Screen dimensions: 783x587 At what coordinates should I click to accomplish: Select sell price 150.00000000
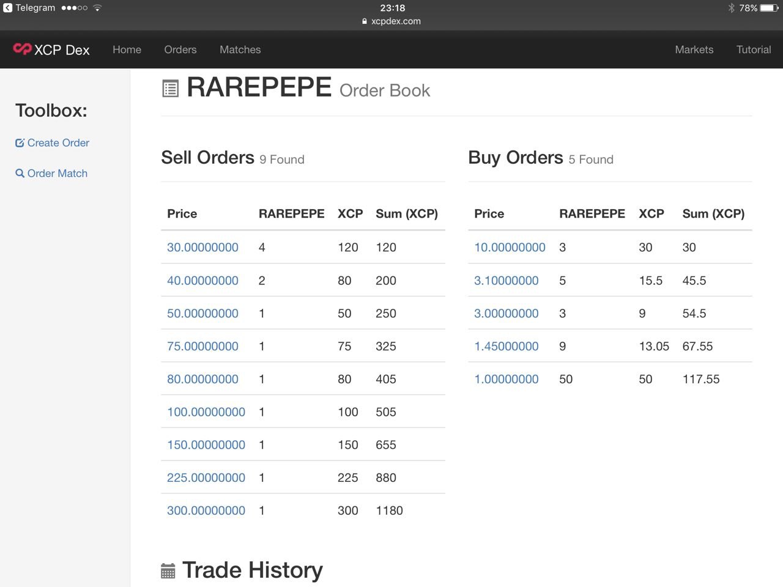point(206,445)
